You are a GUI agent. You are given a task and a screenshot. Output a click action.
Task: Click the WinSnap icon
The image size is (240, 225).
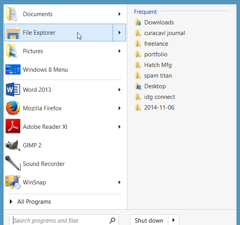(x=13, y=182)
